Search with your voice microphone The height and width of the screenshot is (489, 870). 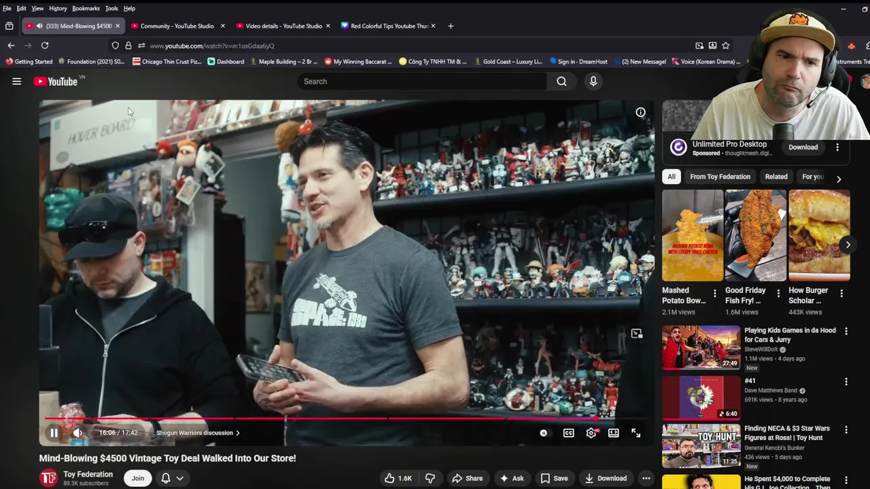(593, 81)
